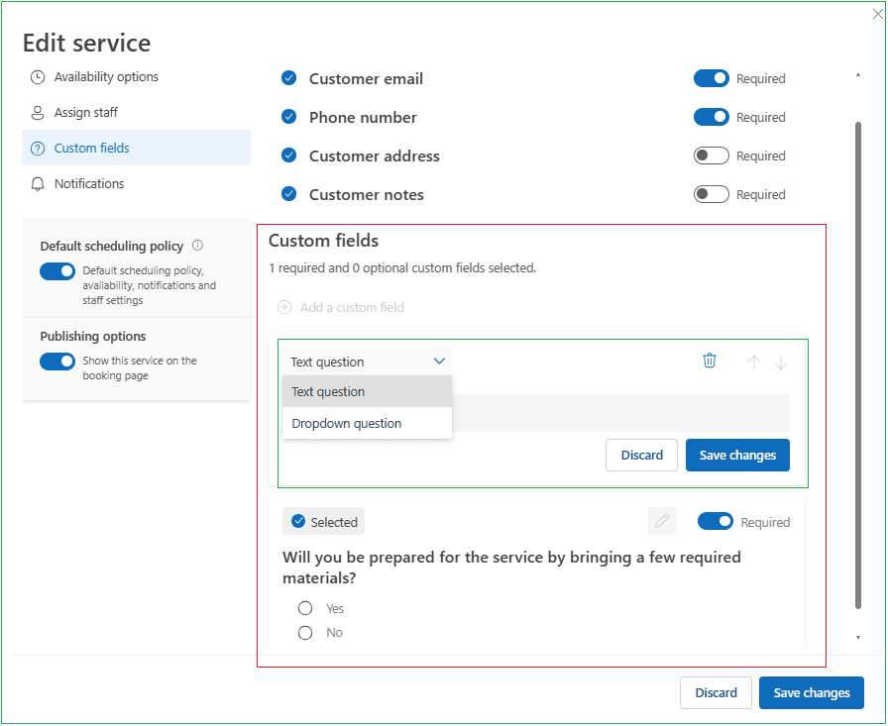Click Discard at bottom of dialog

[x=716, y=692]
